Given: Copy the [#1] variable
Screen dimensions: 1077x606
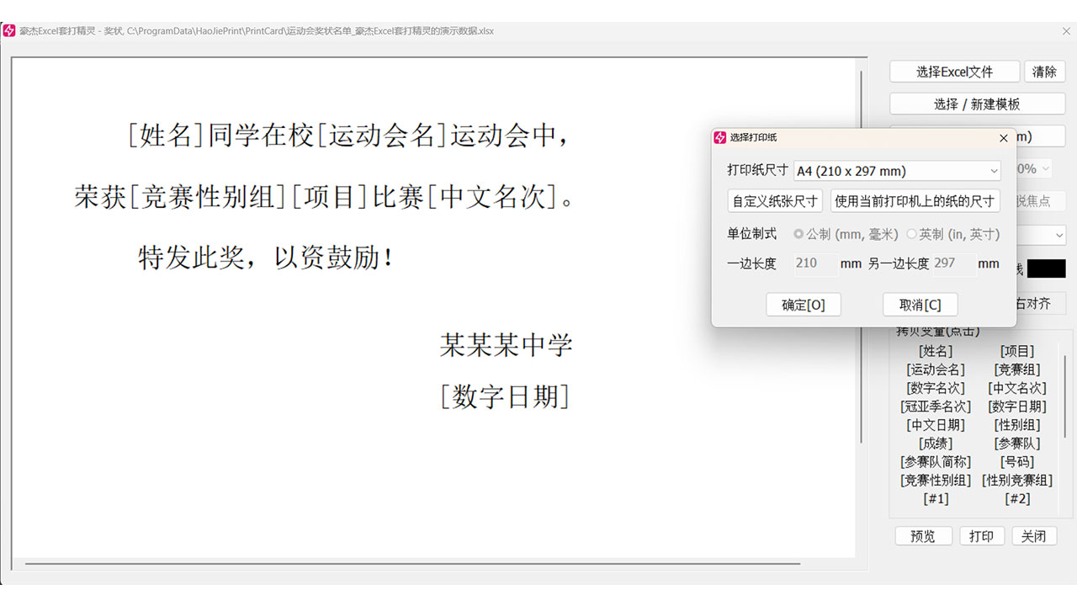Looking at the screenshot, I should click(x=936, y=498).
